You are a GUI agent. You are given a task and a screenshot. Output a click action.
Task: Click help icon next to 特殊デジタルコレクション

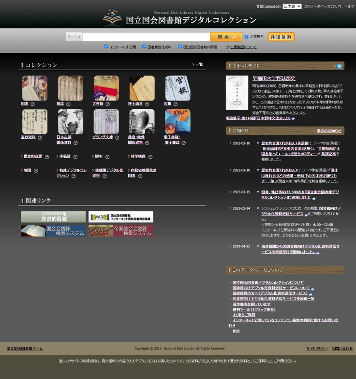[x=74, y=176]
